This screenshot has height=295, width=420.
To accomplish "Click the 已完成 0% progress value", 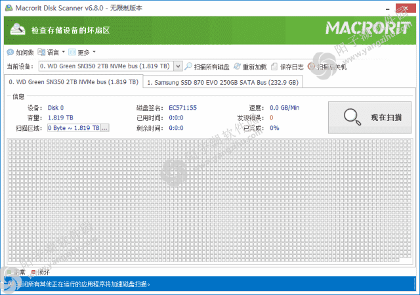I will coord(274,128).
